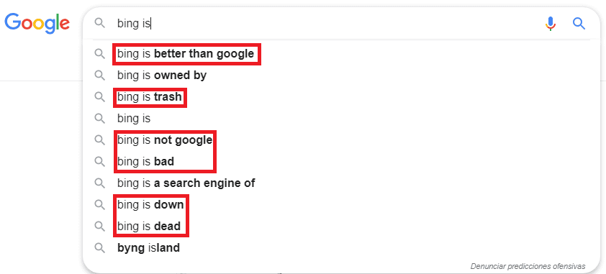
Task: Start voice search with microphone icon
Action: point(551,24)
